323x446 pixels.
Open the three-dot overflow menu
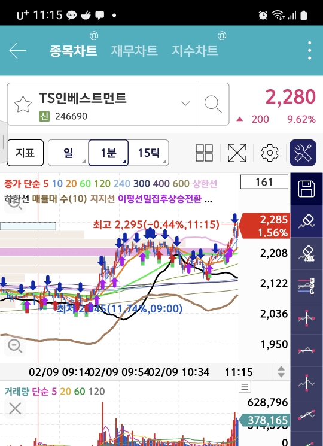309,51
